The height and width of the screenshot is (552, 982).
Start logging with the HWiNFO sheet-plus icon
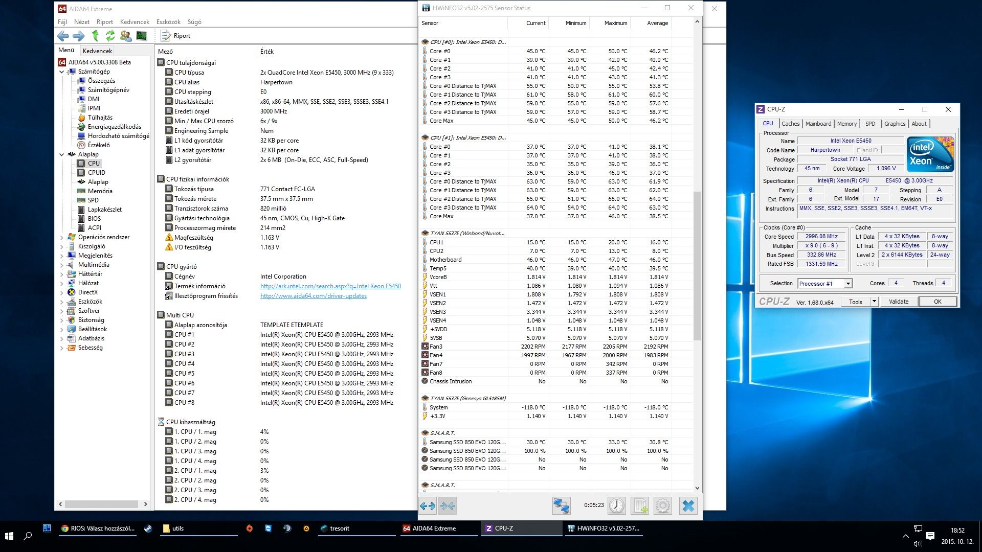[x=640, y=506]
